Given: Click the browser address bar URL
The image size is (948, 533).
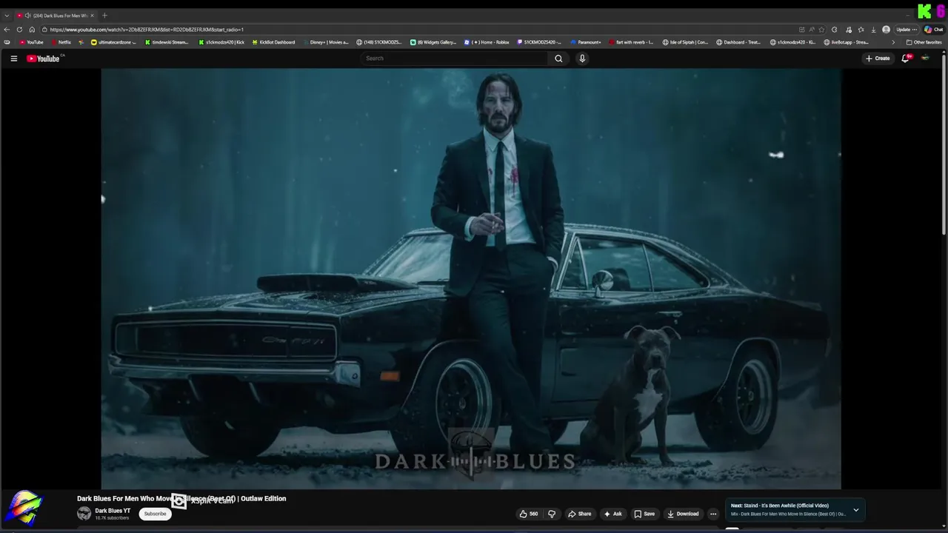Looking at the screenshot, I should pos(147,30).
